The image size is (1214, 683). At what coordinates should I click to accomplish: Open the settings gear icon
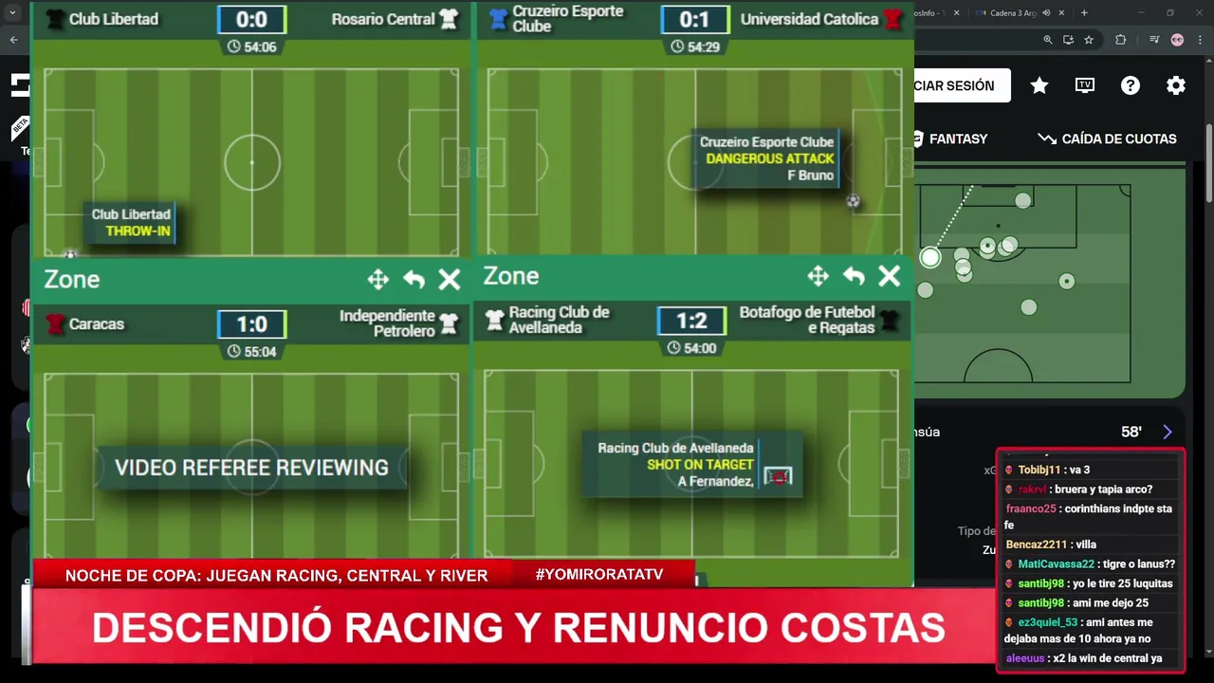coord(1176,85)
